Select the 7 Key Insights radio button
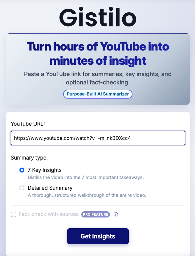Image resolution: width=195 pixels, height=256 pixels. pos(22,170)
